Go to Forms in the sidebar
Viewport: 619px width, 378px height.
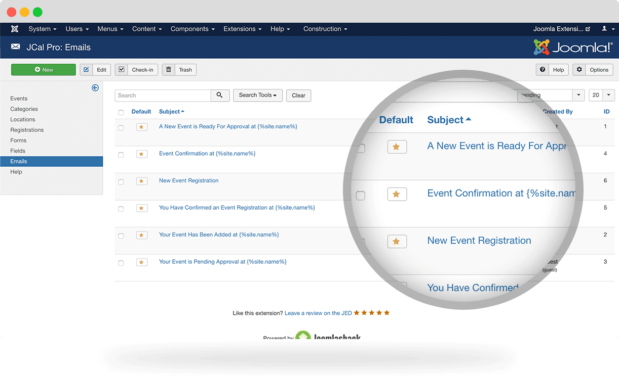tap(18, 140)
